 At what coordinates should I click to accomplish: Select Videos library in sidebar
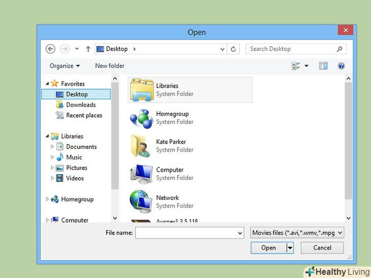tap(75, 178)
